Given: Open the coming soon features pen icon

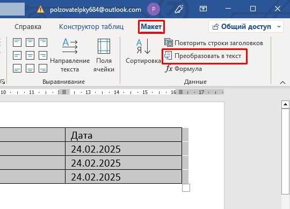Looking at the screenshot, I should coord(179,9).
